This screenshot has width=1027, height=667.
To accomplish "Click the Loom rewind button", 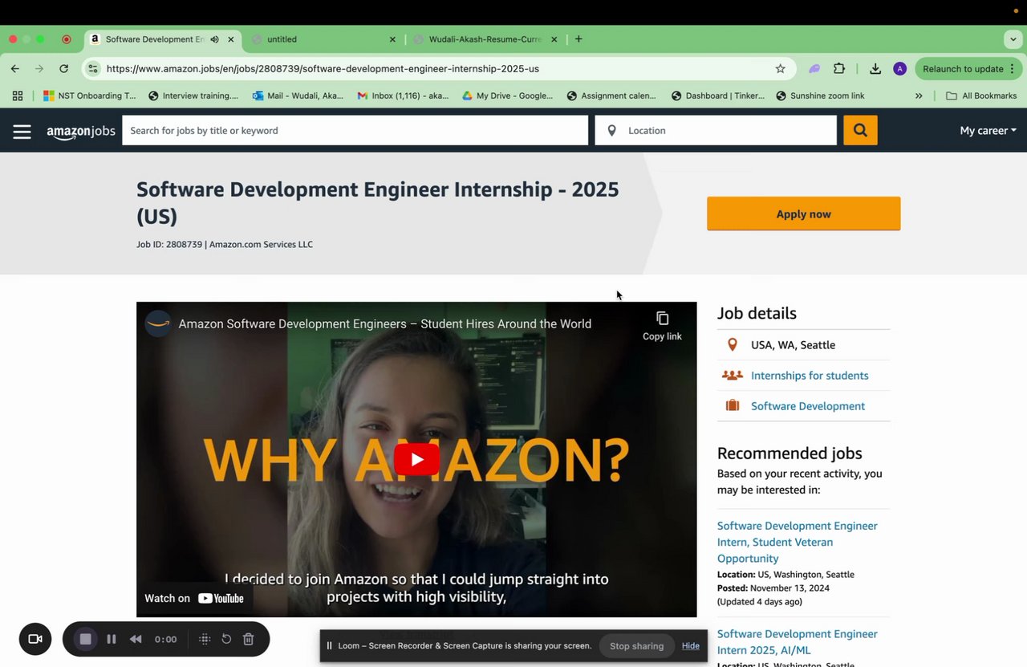I will tap(136, 639).
